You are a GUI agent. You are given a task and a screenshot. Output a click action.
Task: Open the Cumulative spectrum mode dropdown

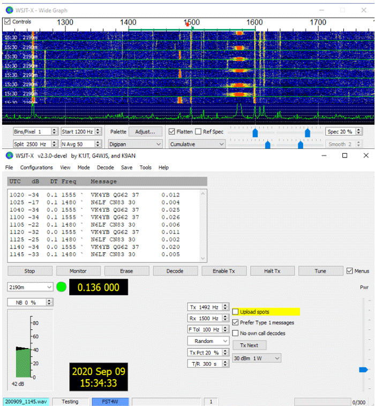pos(197,144)
